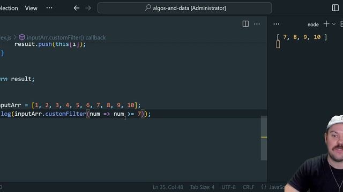Toggle the layout panel icon at top right

point(335,8)
